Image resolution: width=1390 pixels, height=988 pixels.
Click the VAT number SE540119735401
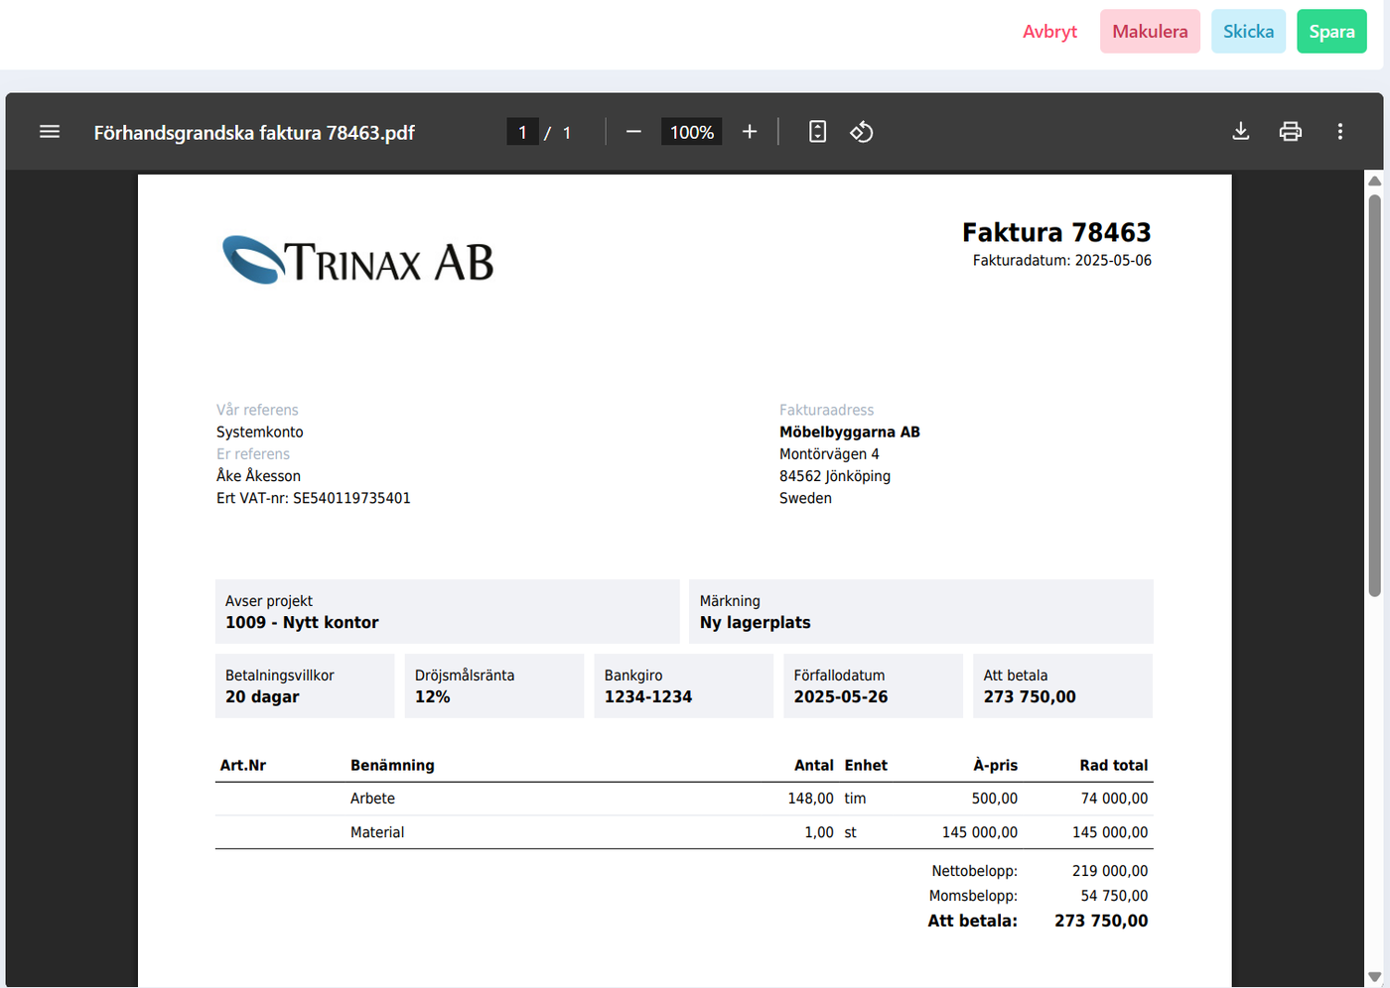(351, 498)
